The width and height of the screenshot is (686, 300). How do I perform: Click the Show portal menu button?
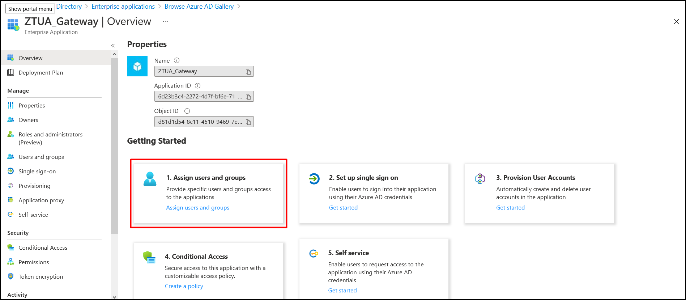click(30, 9)
